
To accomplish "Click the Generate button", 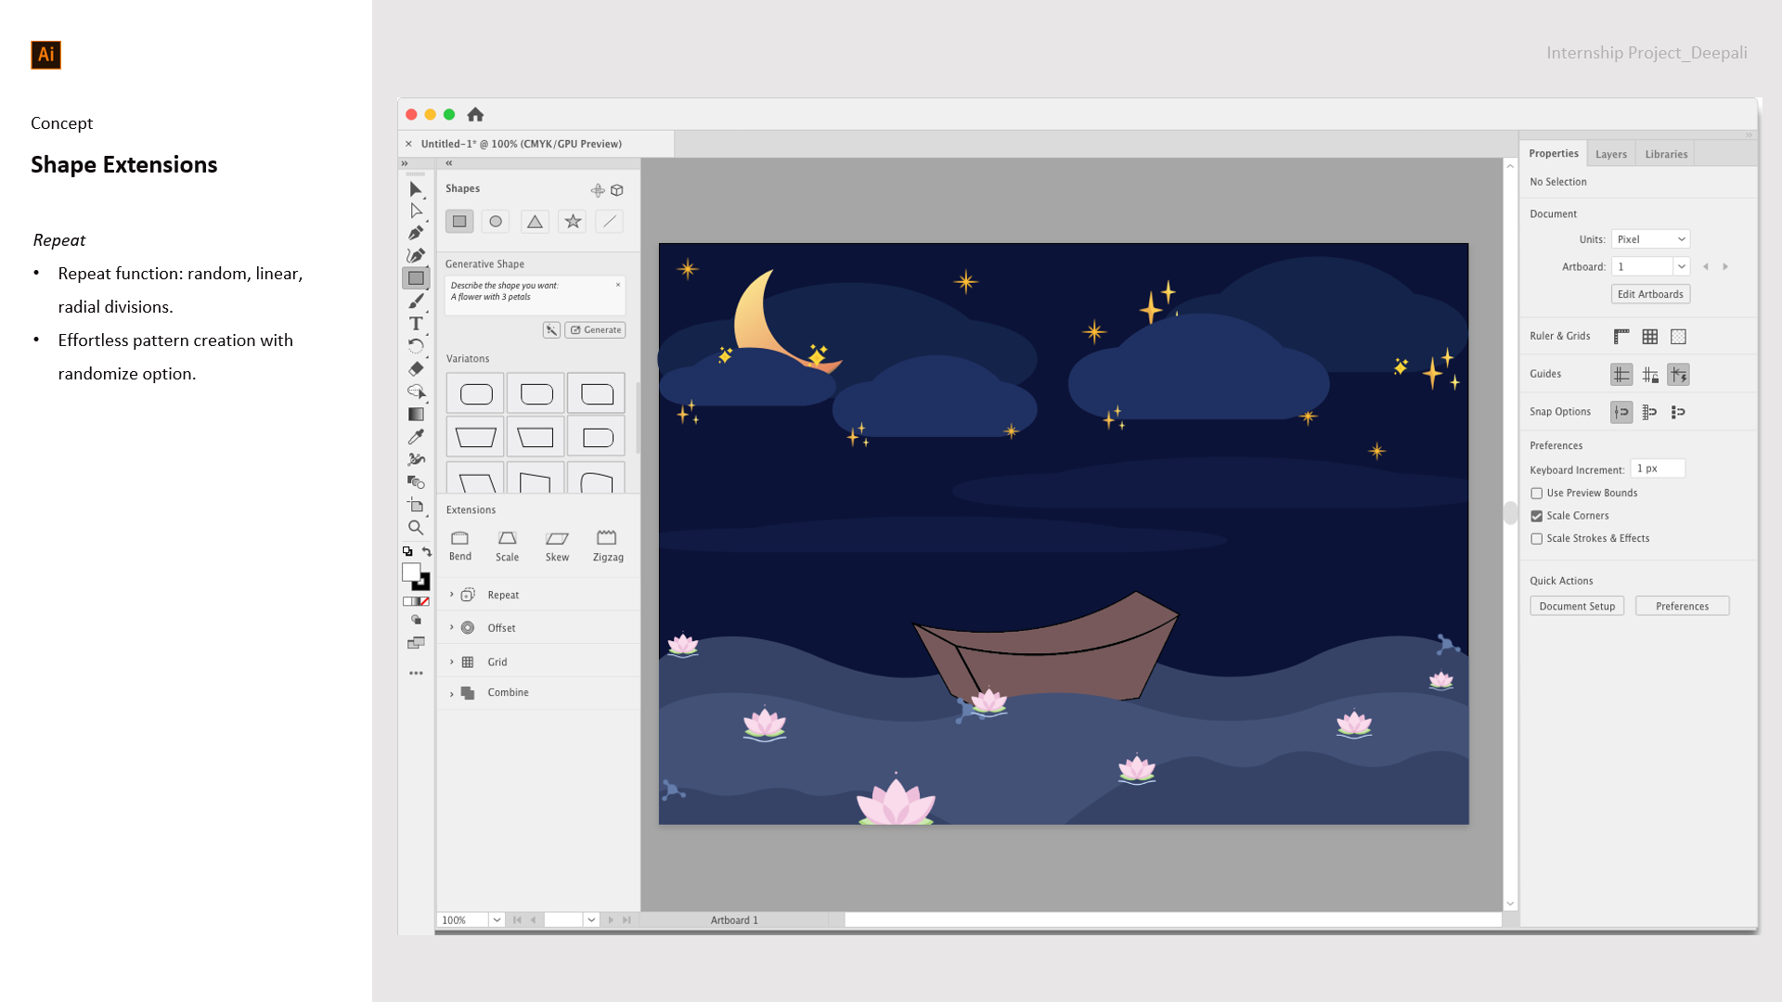I will 596,330.
